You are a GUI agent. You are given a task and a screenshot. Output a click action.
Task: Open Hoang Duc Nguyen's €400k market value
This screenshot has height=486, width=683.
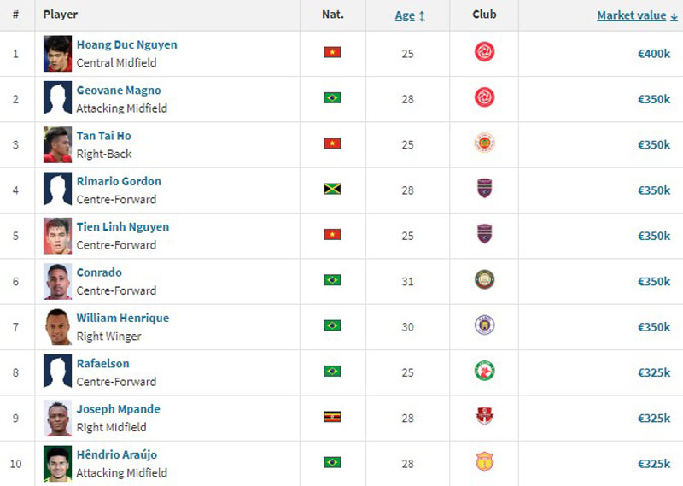[654, 54]
